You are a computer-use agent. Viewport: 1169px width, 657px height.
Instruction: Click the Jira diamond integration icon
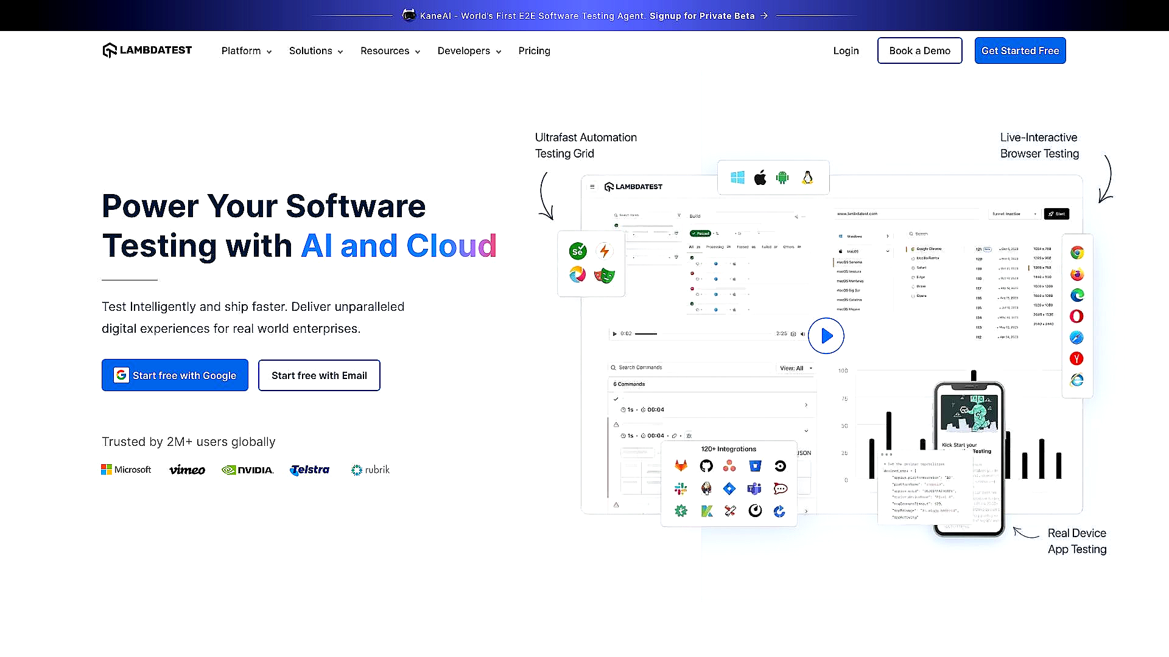pyautogui.click(x=729, y=488)
